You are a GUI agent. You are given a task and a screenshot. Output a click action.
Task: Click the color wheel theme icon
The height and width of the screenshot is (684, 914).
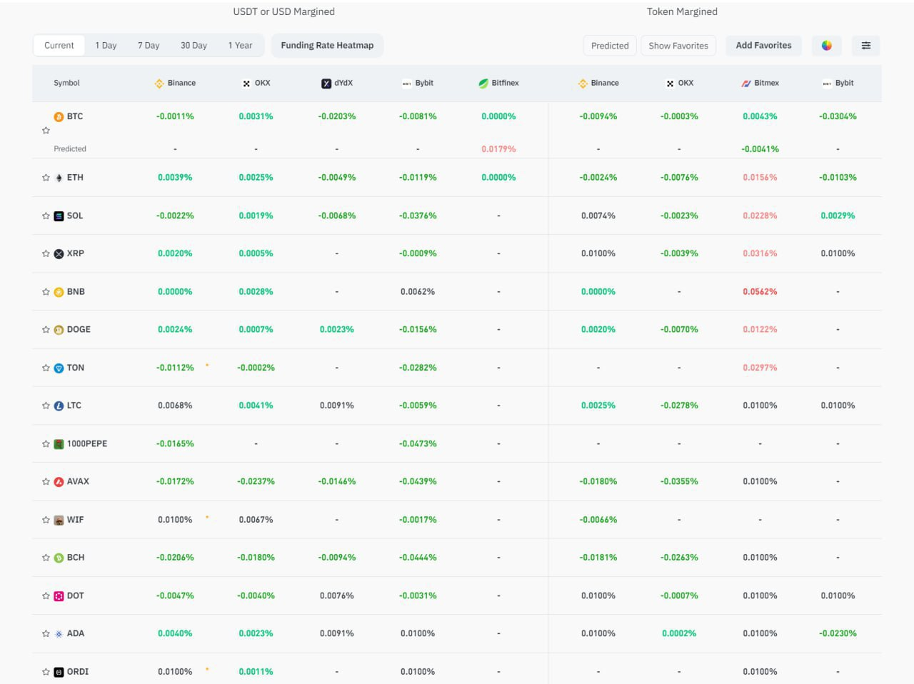(826, 46)
